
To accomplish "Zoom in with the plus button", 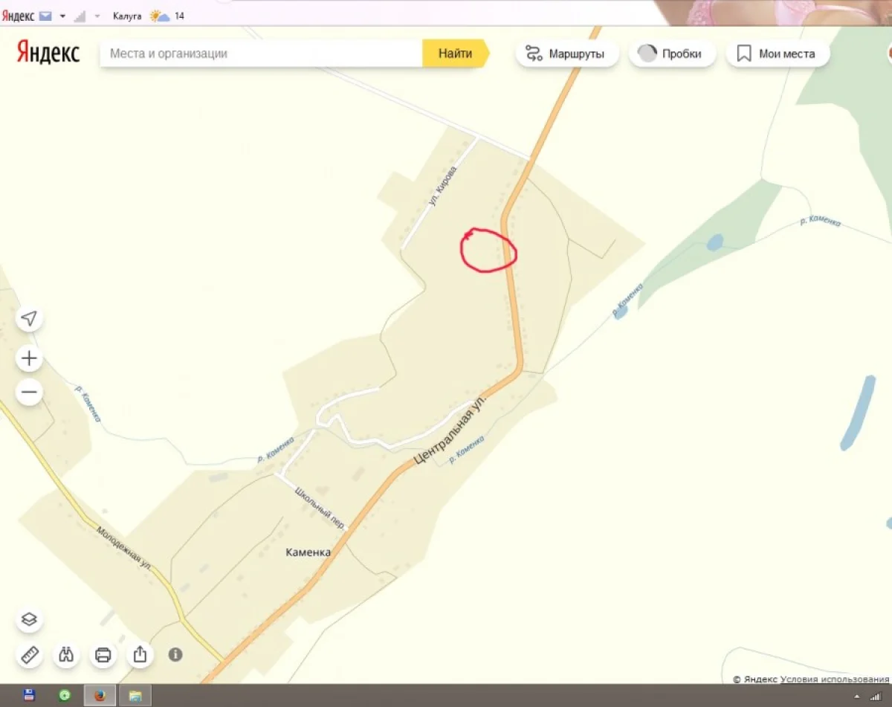I will 29,359.
